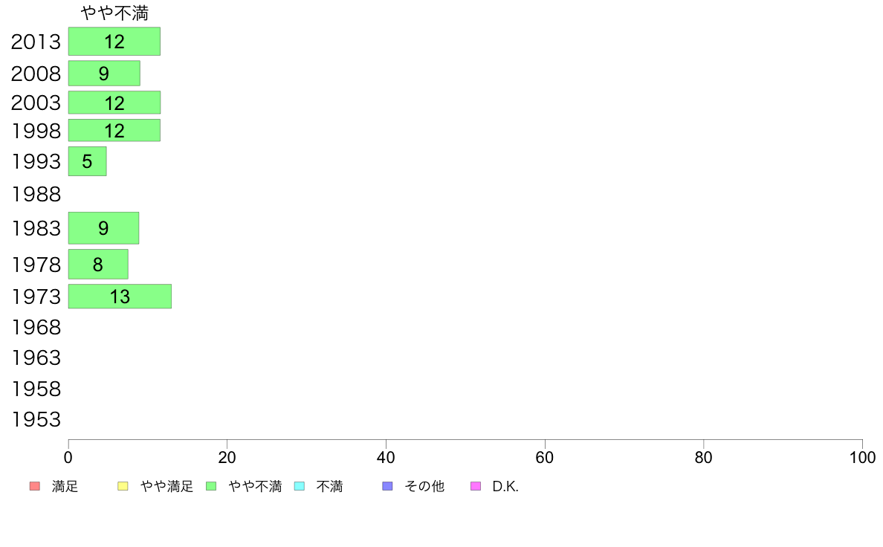
Task: Select the 1978 bar showing 8
Action: tap(98, 264)
